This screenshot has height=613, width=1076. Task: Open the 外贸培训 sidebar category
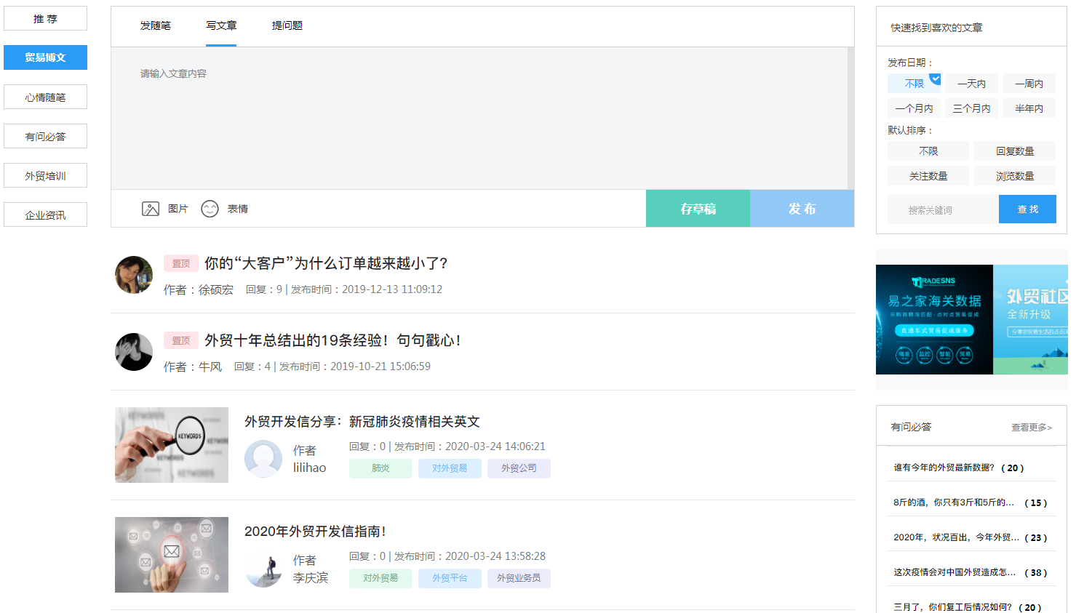[x=45, y=176]
